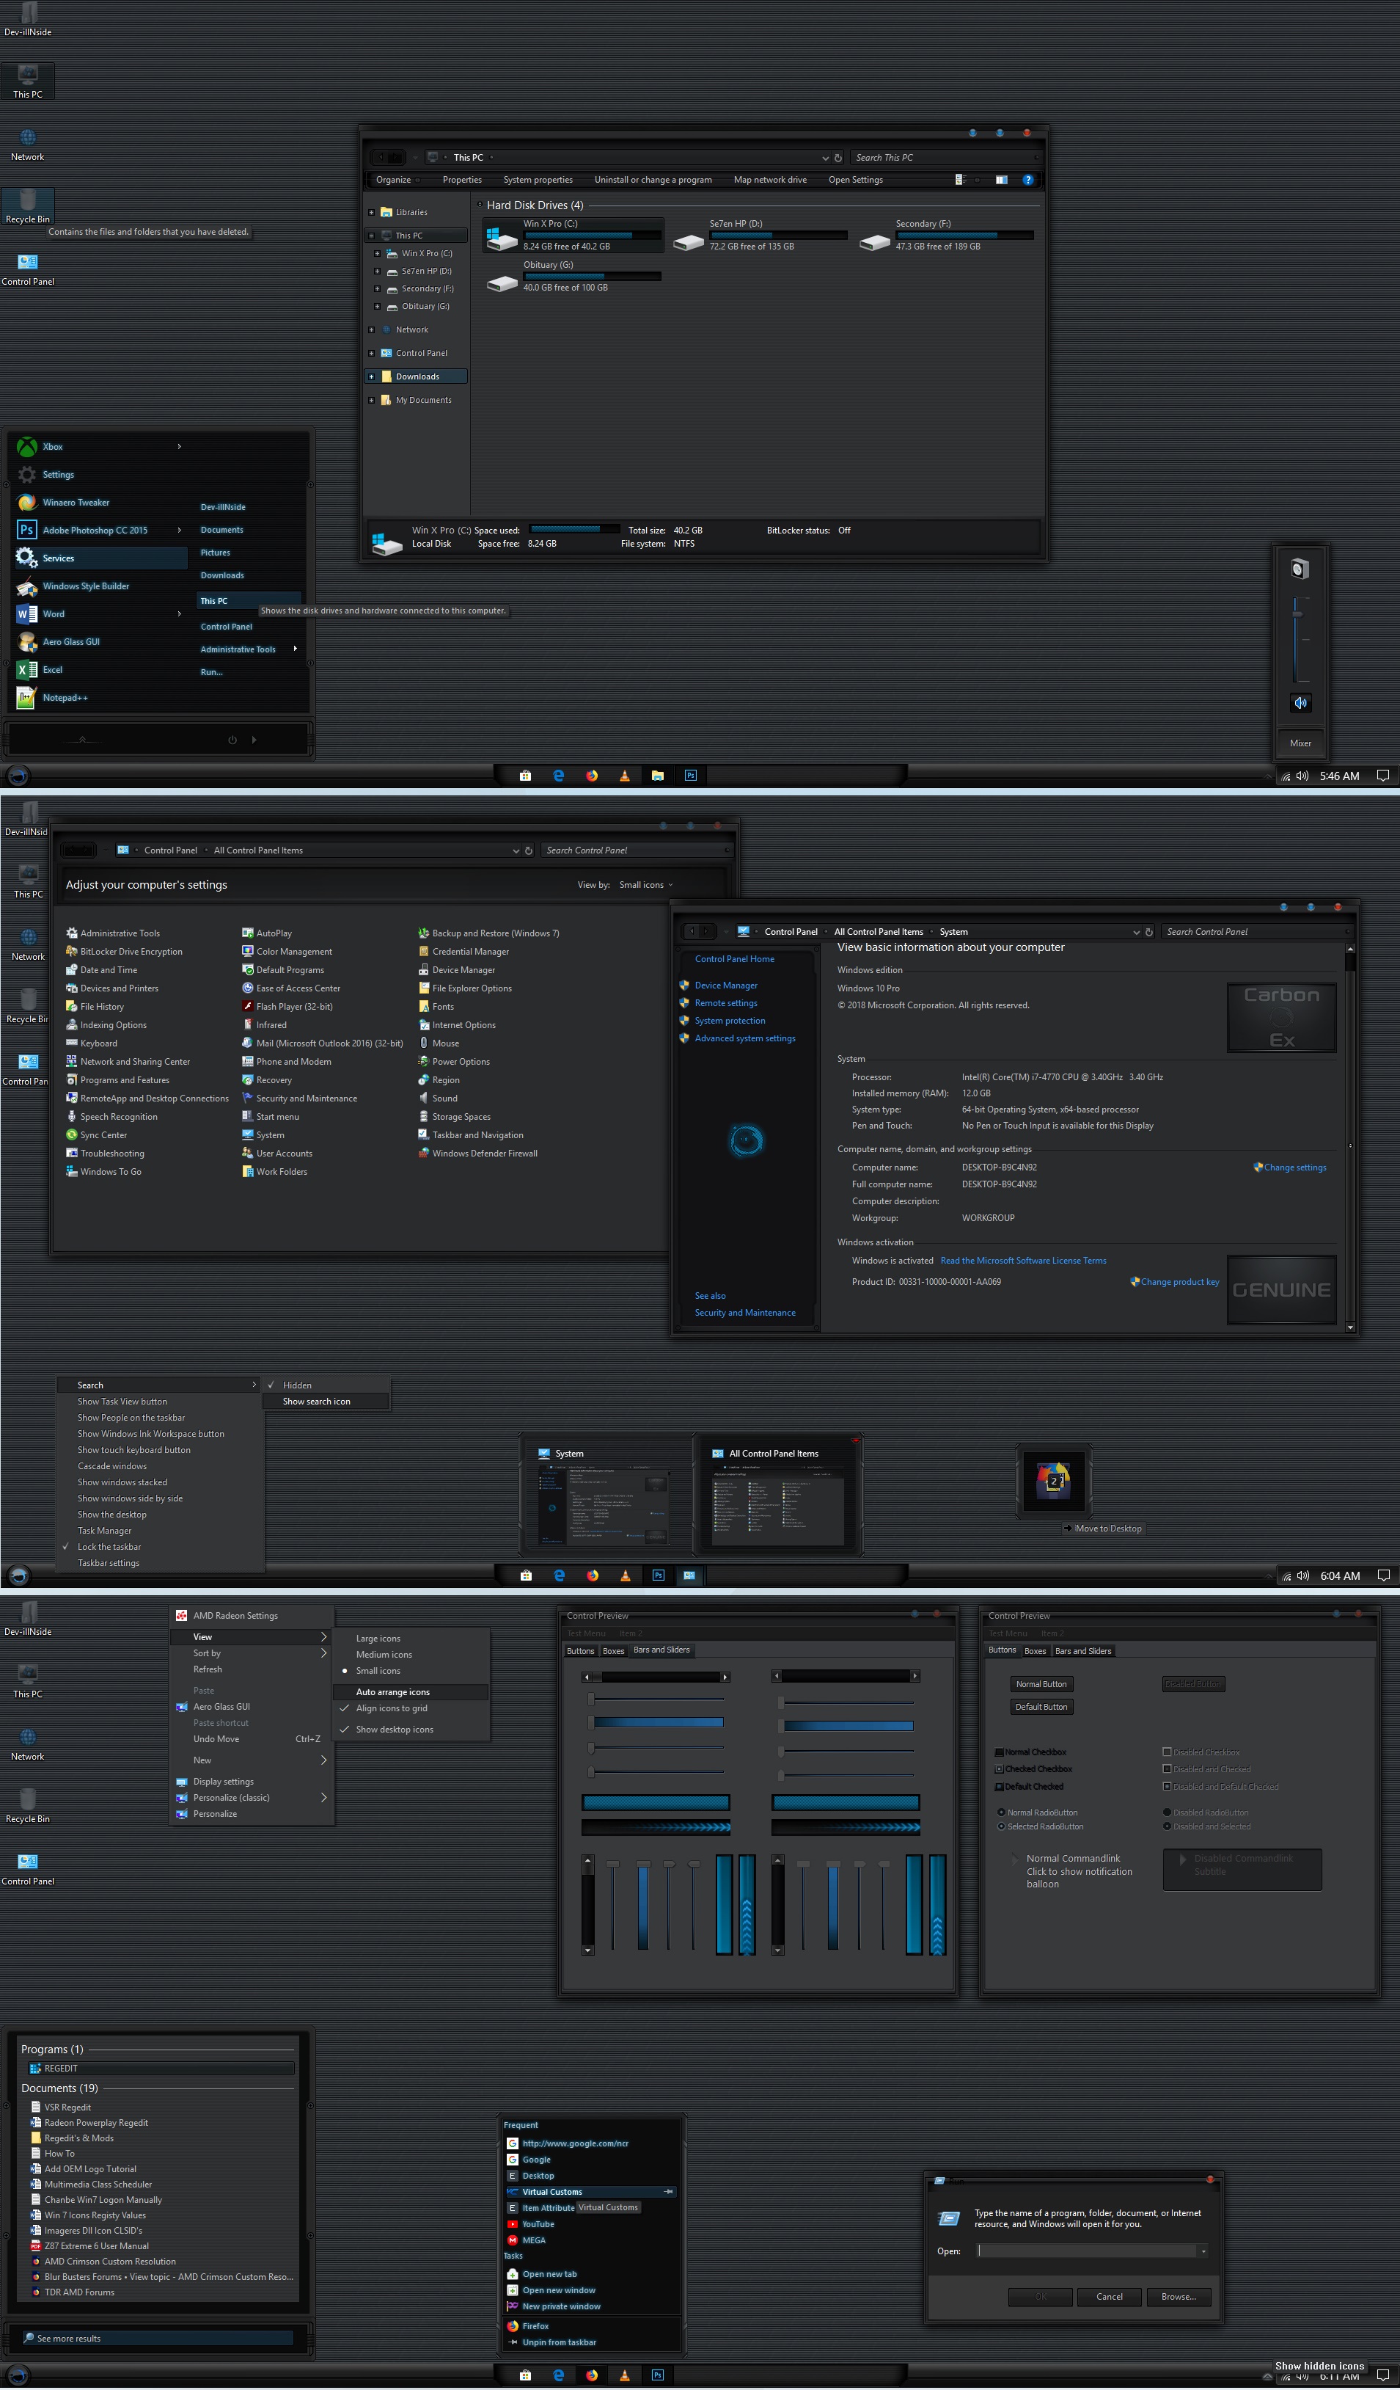Expand Administrative Tools submenu arrow in start menu
This screenshot has height=2390, width=1400.
[x=295, y=649]
